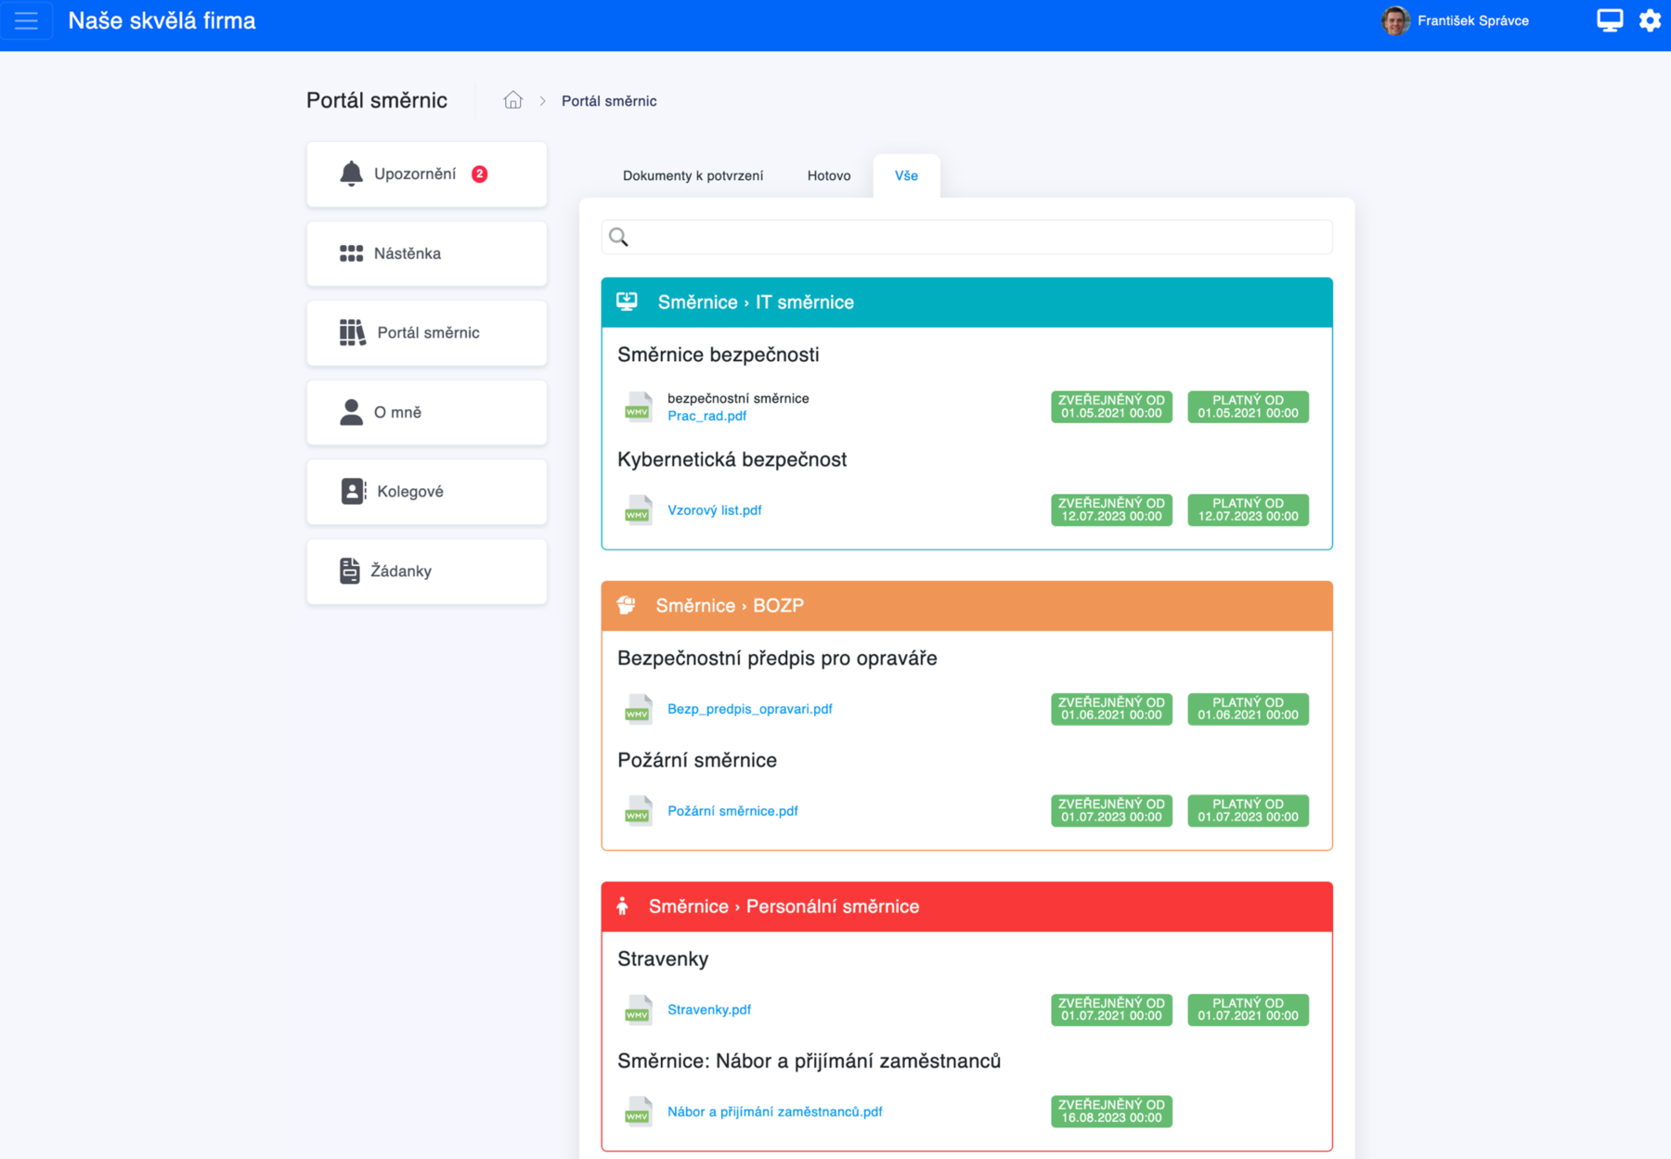The width and height of the screenshot is (1671, 1159).
Task: Select the Vše tab
Action: click(906, 175)
